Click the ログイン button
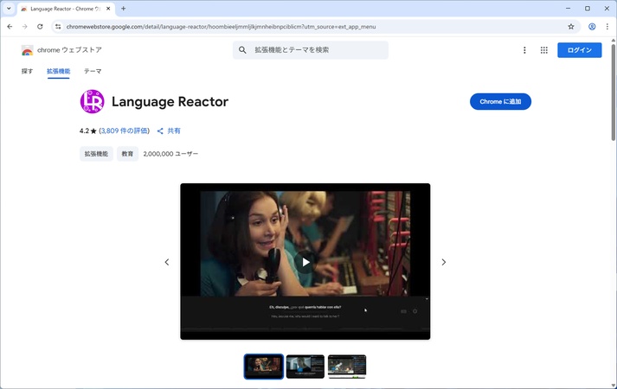The image size is (617, 389). (x=579, y=50)
